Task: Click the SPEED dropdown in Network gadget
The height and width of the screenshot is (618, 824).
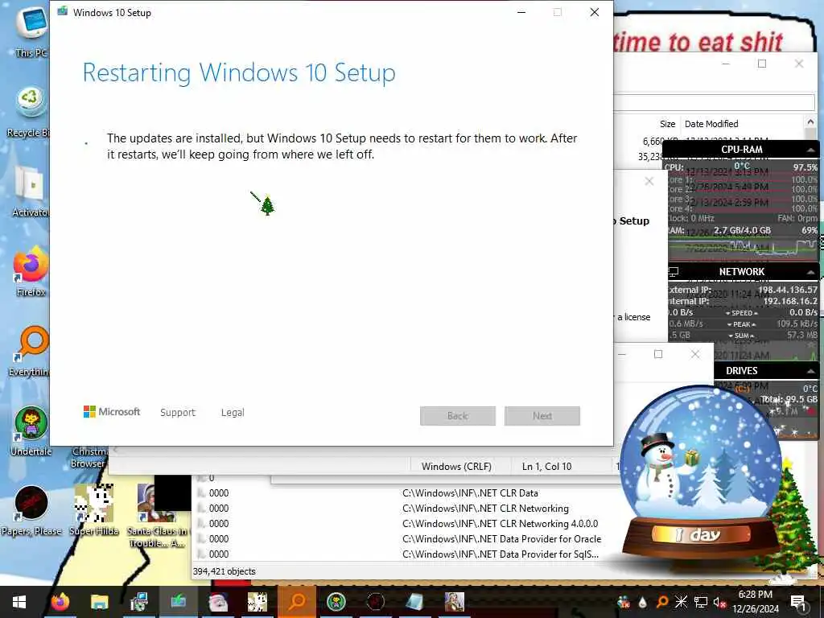Action: (741, 313)
